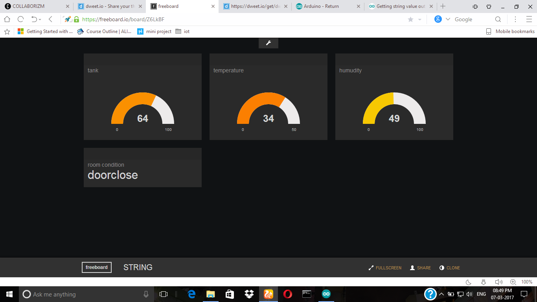Click the 100% zoom level control
537x302 pixels.
pos(527,282)
